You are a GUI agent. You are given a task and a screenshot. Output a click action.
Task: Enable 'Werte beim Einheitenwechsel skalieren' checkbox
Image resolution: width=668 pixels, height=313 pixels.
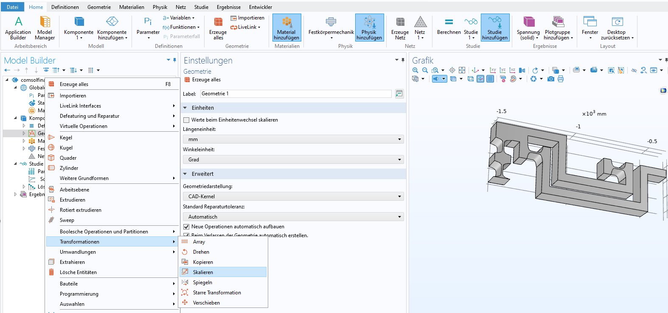click(x=186, y=120)
